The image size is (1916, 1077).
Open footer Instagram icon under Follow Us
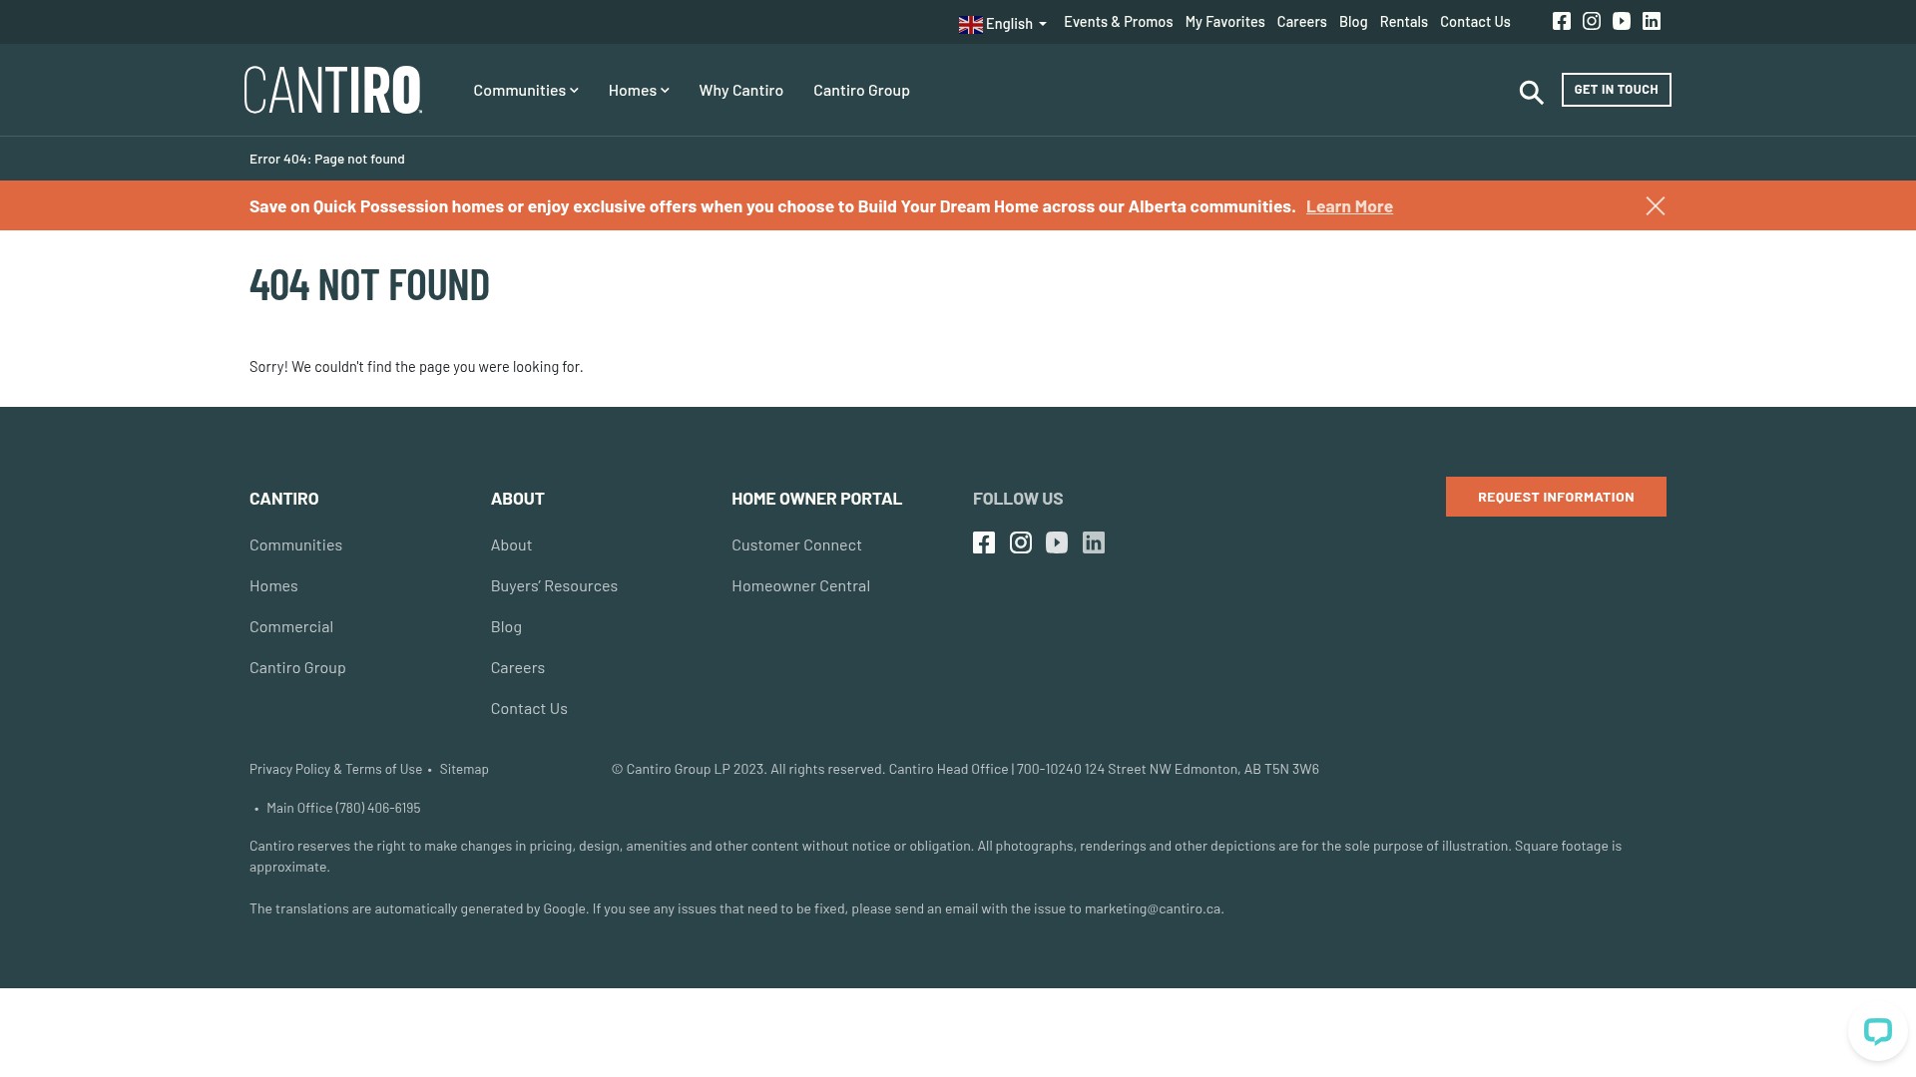pos(1021,542)
